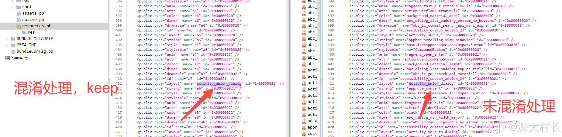Select the BUNDLE-METADATA label

click(x=35, y=39)
